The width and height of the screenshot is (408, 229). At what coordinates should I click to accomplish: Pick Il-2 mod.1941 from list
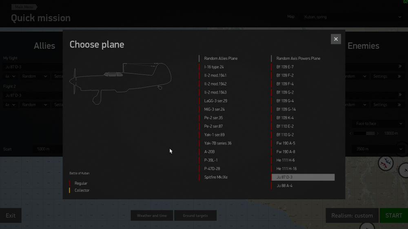pyautogui.click(x=215, y=76)
